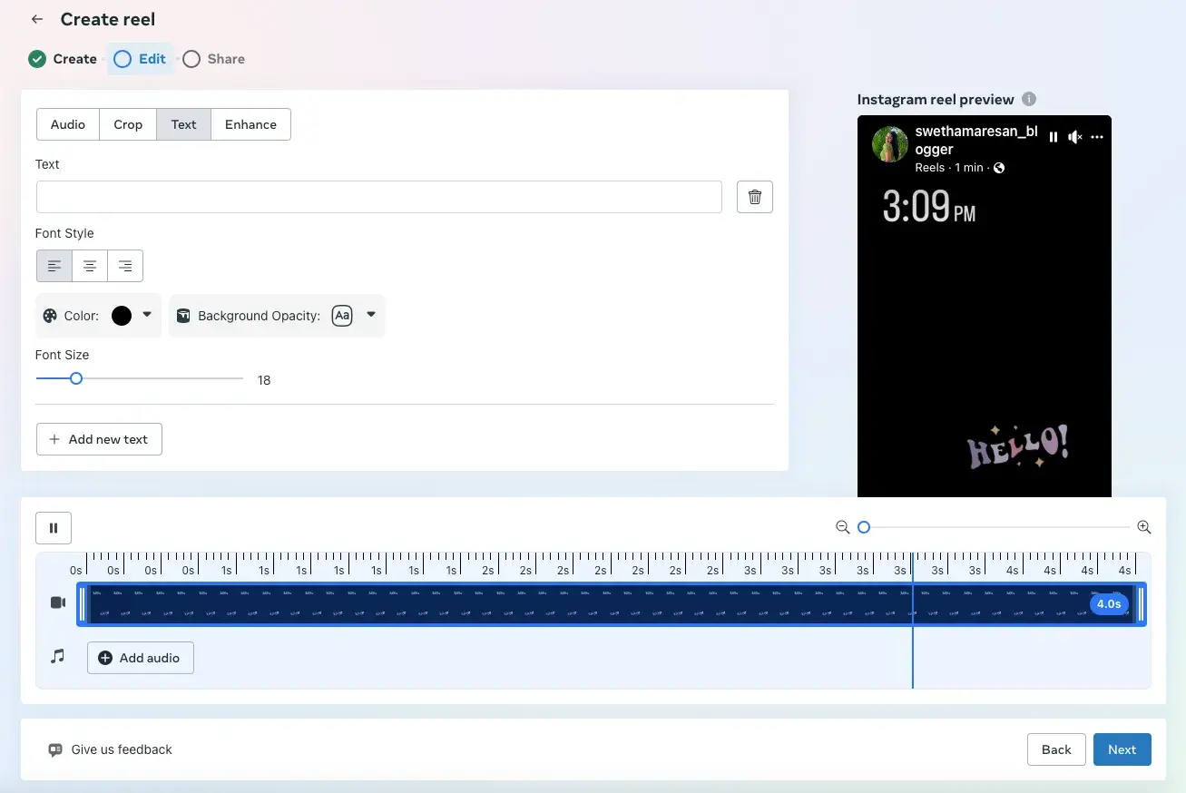Click the right trim handle of video clip
The width and height of the screenshot is (1186, 793).
tap(1141, 604)
